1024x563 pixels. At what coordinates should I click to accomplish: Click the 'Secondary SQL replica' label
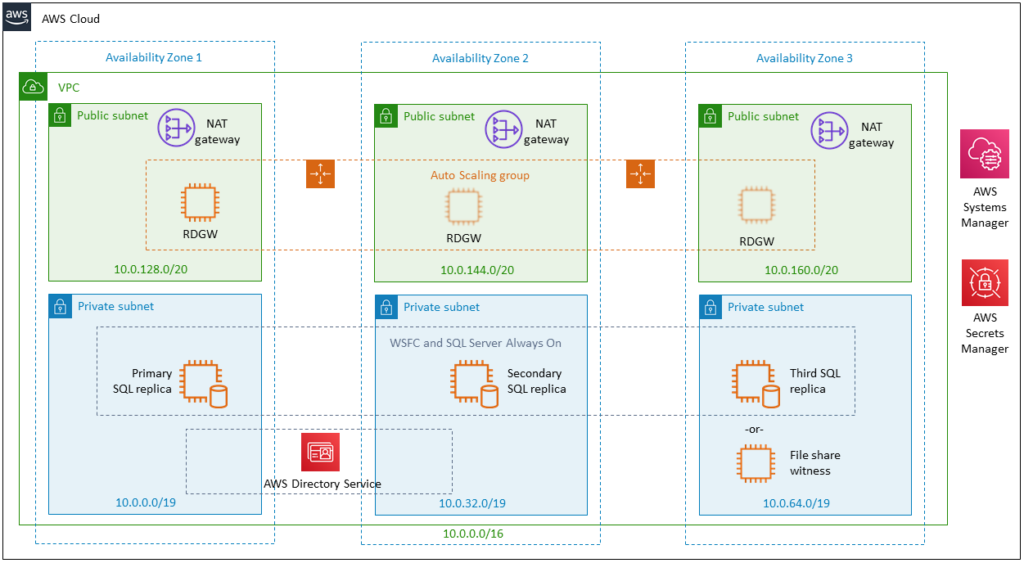[x=536, y=381]
